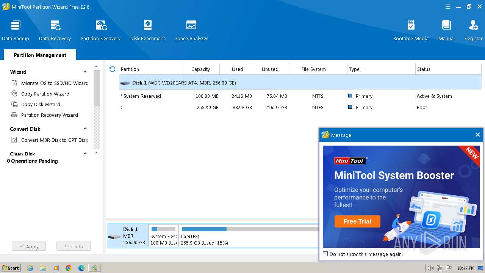485x273 pixels.
Task: Sort by the Type column header
Action: tap(381, 69)
